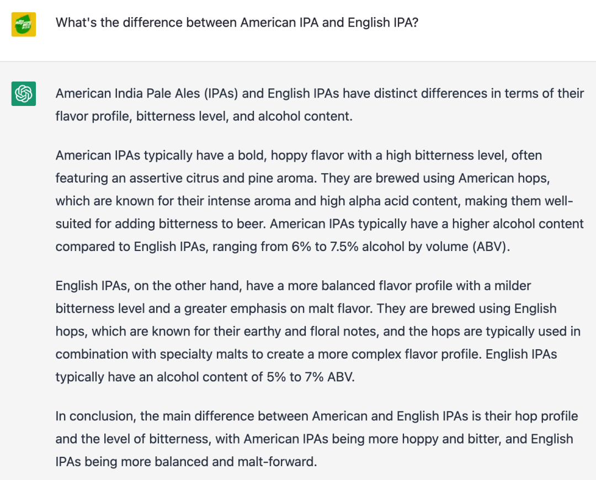Screen dimensions: 596x480
Task: Click the intro paragraph starting 'American India Pale Ales'
Action: click(320, 105)
